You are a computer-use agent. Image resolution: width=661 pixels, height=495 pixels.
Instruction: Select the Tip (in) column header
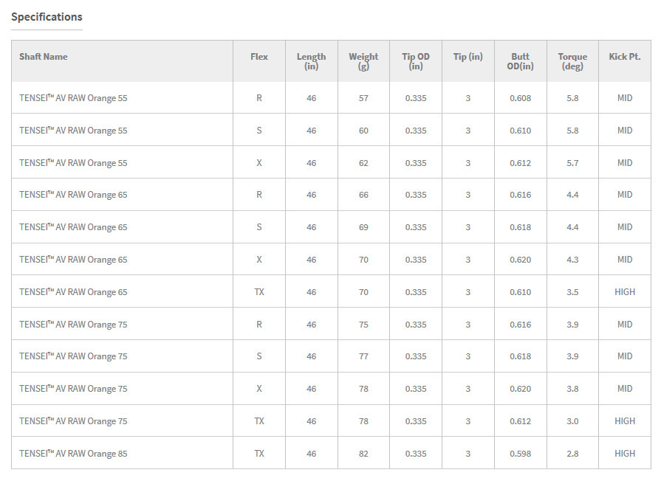point(468,57)
